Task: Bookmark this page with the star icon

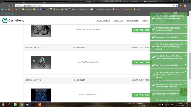Action: (177, 6)
